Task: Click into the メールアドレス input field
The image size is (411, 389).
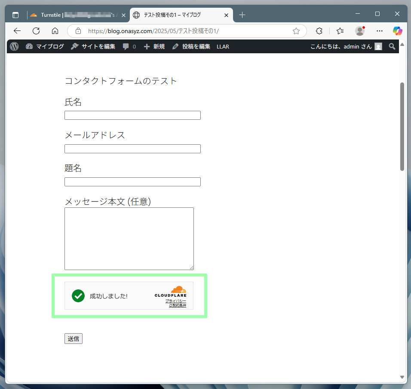Action: click(132, 149)
